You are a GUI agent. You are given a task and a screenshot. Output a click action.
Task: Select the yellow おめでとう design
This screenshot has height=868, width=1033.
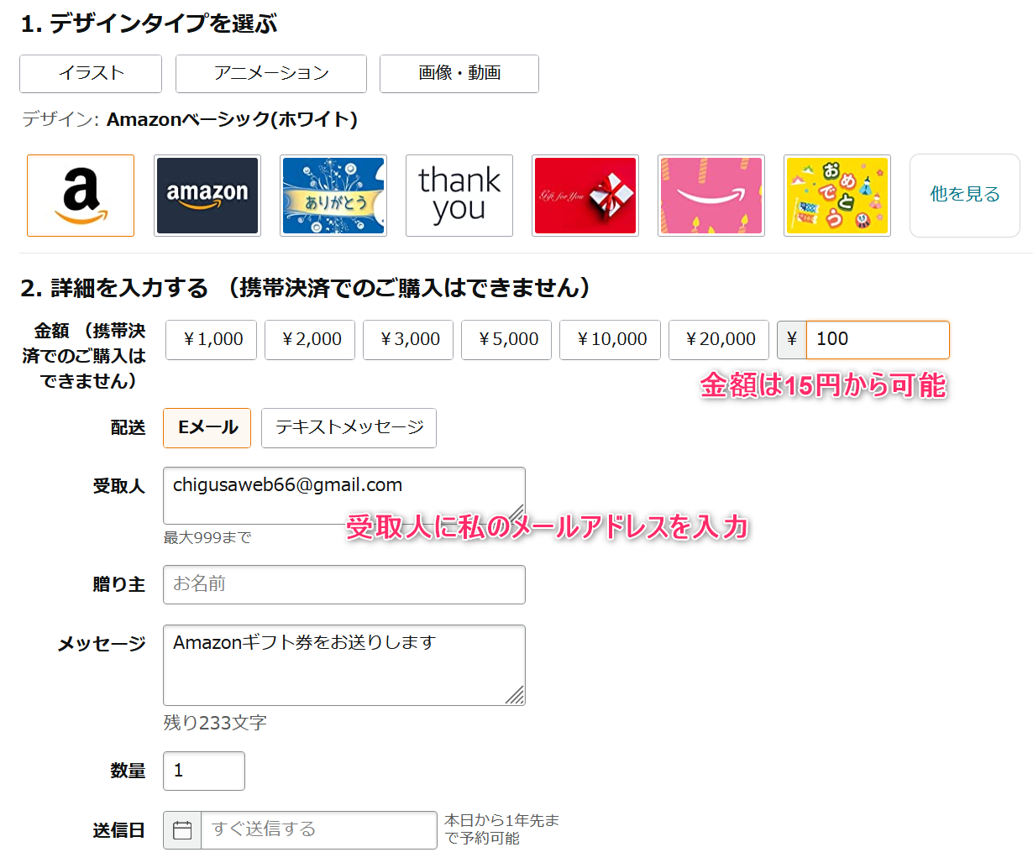click(x=837, y=196)
